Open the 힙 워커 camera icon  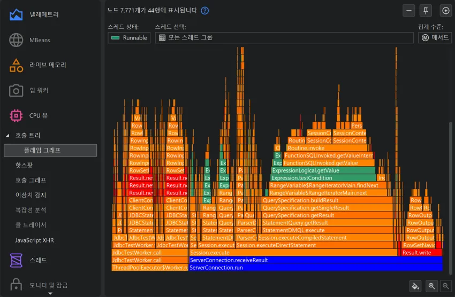[x=16, y=90]
